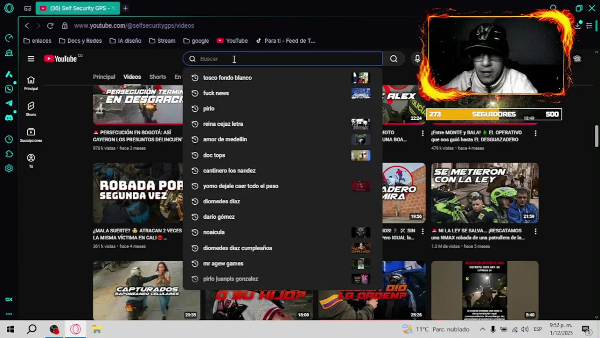Screen dimensions: 600x338
Task: Click the Buscar search input field
Action: point(283,59)
